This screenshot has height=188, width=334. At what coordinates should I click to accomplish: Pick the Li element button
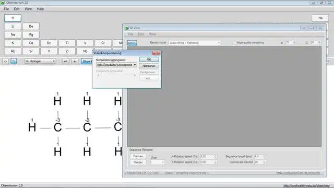point(13,26)
